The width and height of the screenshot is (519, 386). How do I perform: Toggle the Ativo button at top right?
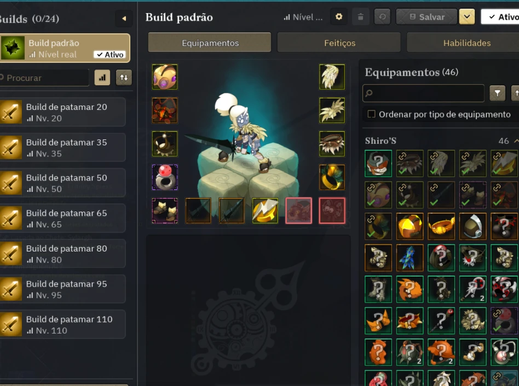500,16
